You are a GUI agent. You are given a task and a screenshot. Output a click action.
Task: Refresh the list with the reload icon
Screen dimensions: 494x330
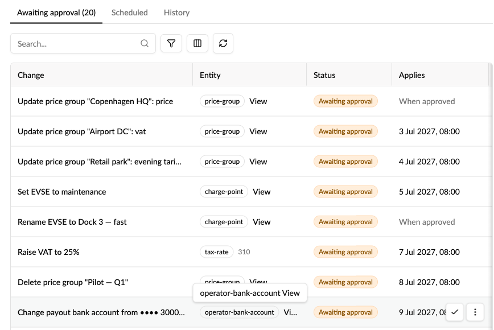tap(223, 43)
